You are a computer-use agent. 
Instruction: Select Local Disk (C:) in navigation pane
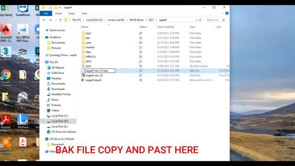point(59,116)
